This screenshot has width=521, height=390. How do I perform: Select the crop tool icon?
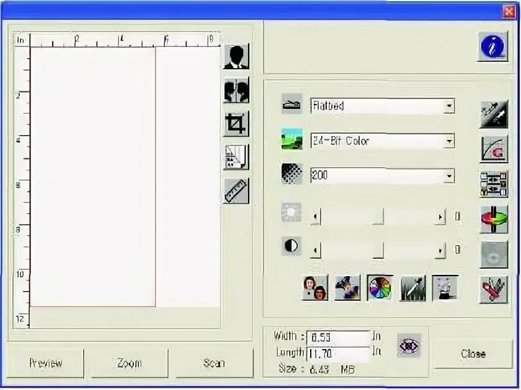click(236, 124)
